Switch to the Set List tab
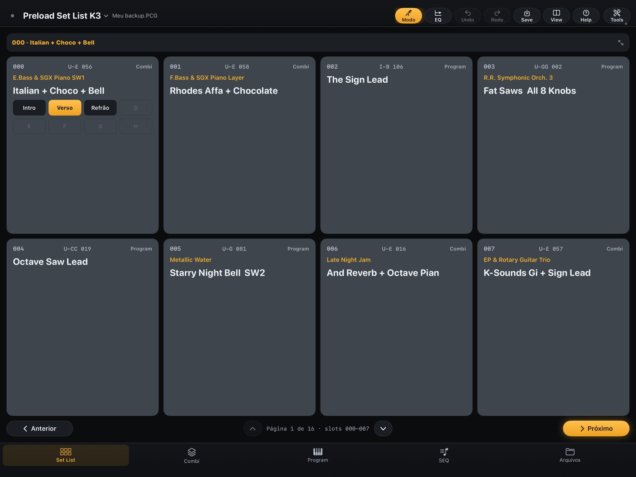 click(66, 455)
